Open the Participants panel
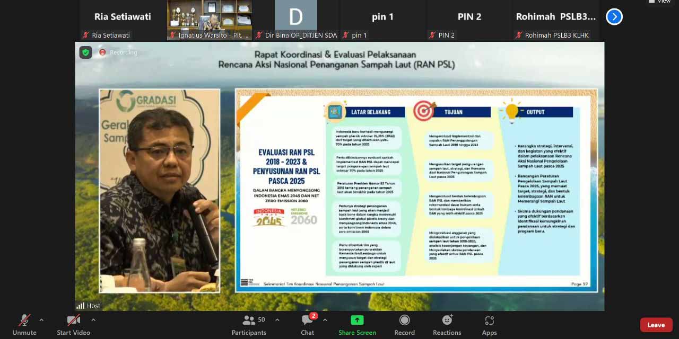Screen dimensions: 679x339 249,324
